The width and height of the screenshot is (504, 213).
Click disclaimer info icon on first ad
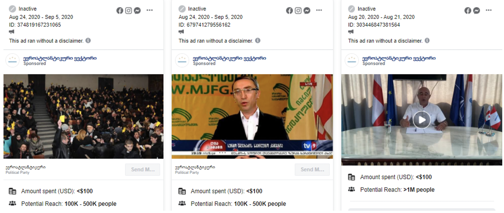(x=88, y=40)
